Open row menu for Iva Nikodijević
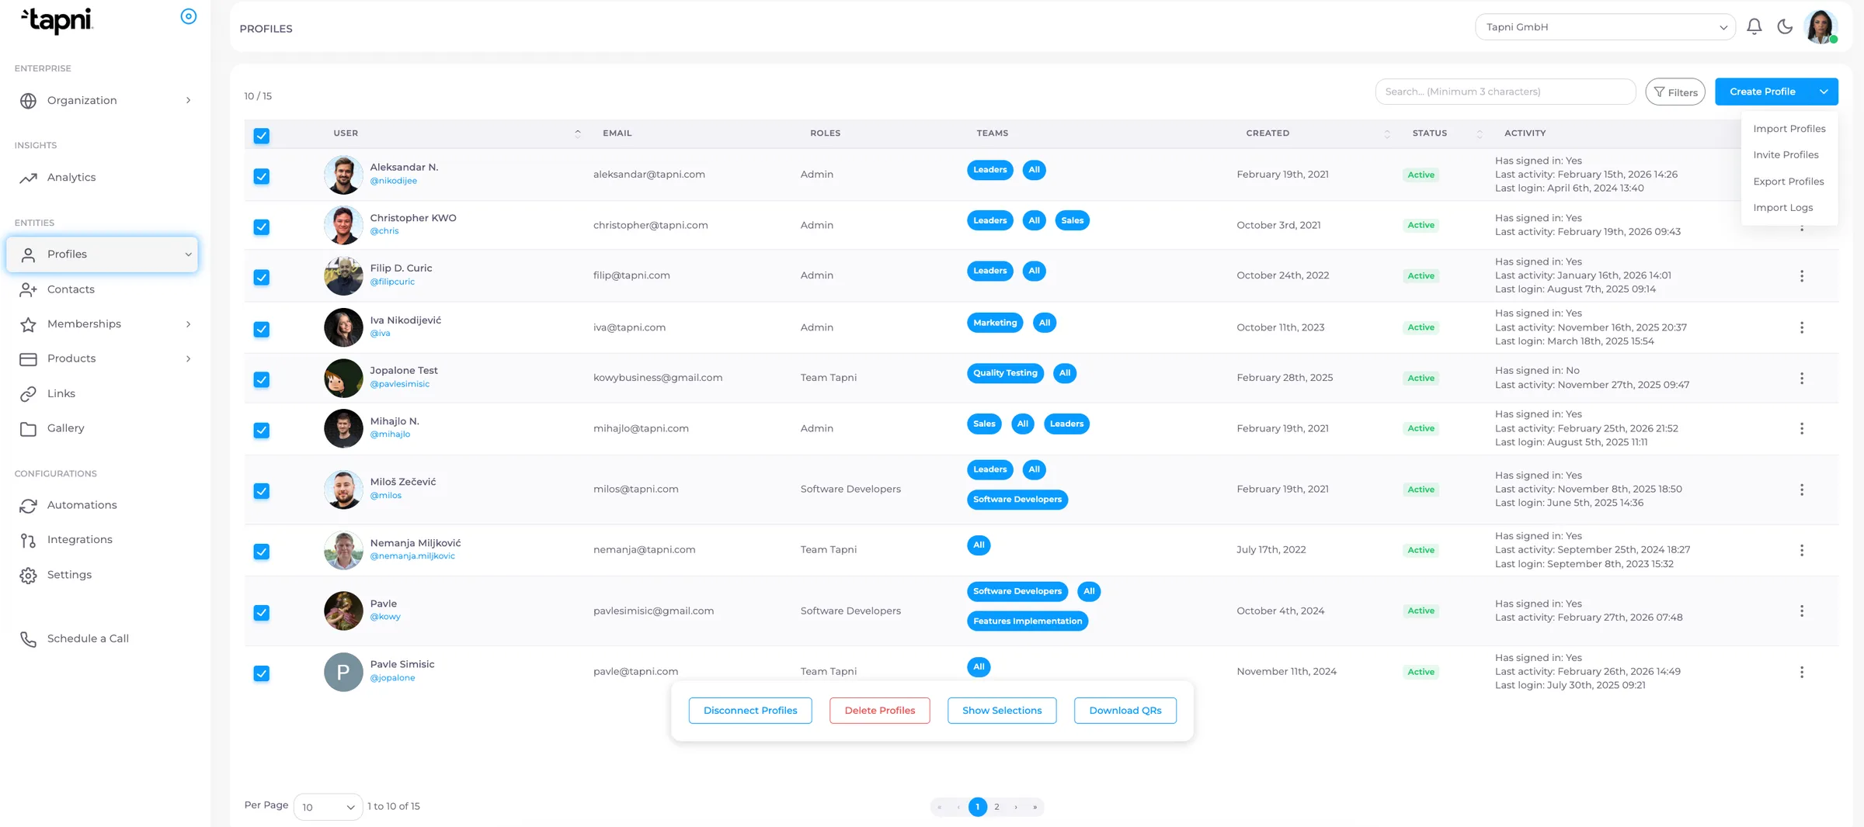The width and height of the screenshot is (1864, 827). click(x=1802, y=327)
